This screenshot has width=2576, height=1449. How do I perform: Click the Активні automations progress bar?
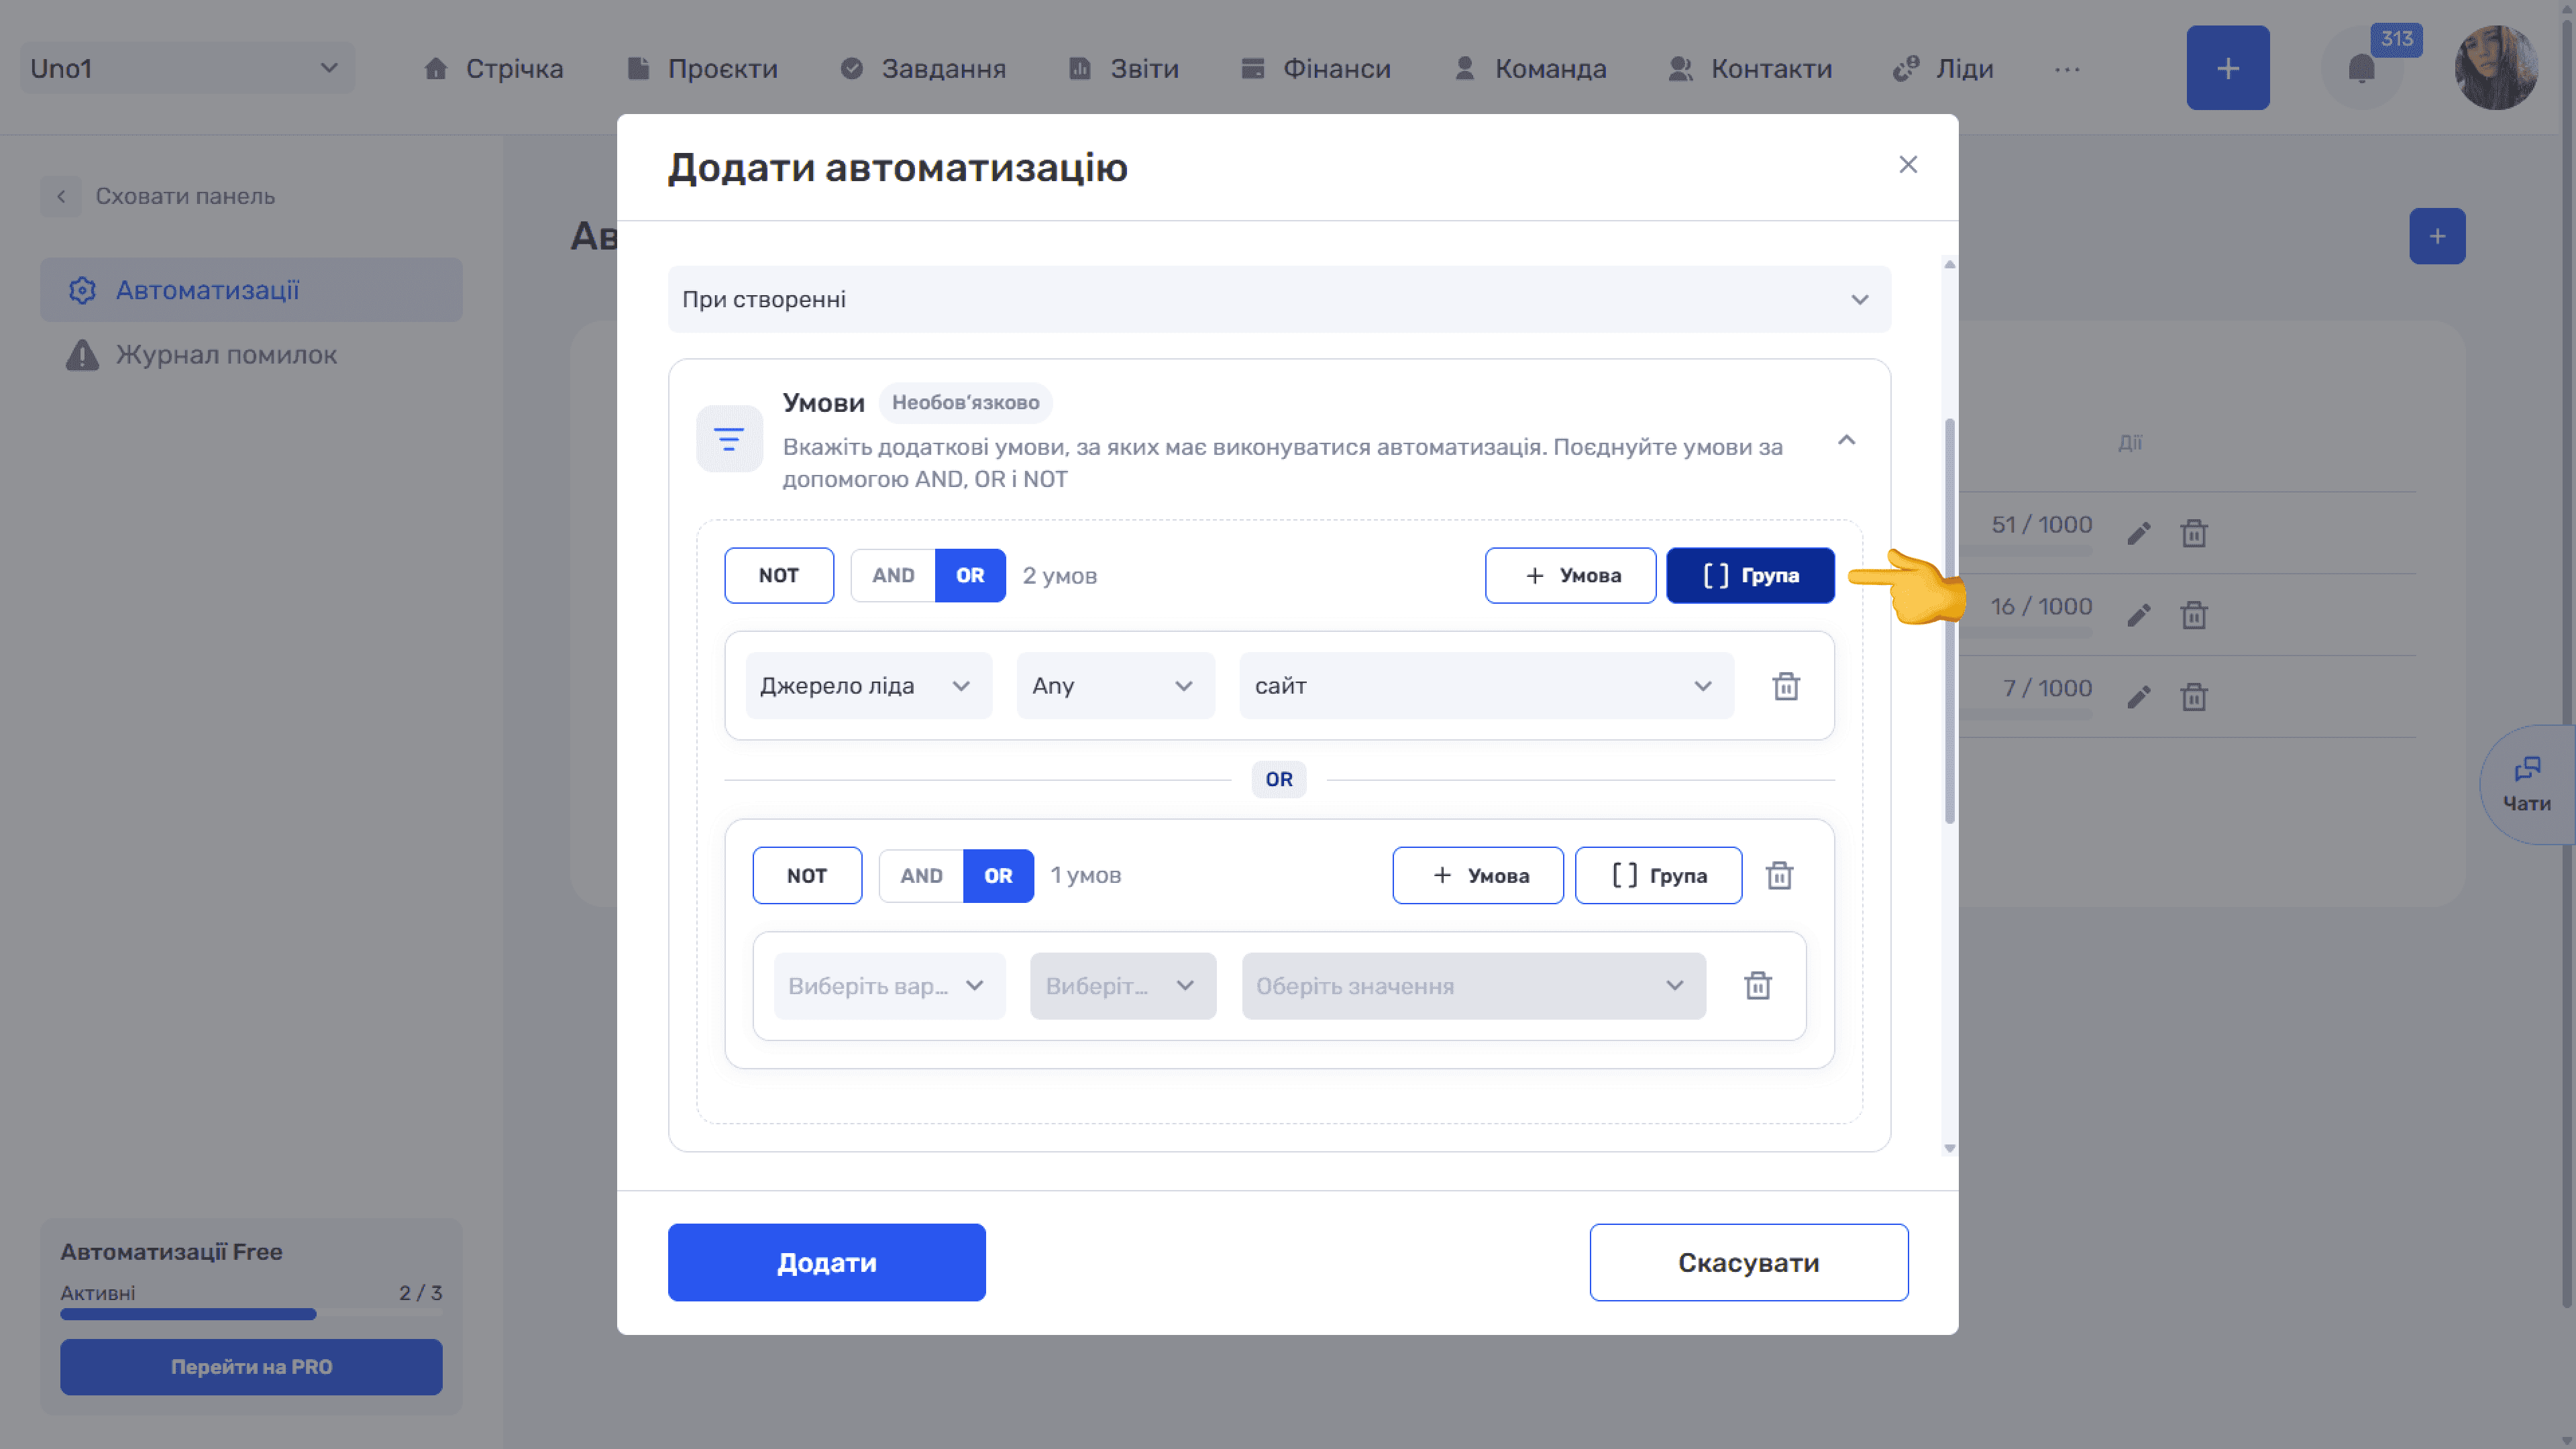click(x=250, y=1315)
